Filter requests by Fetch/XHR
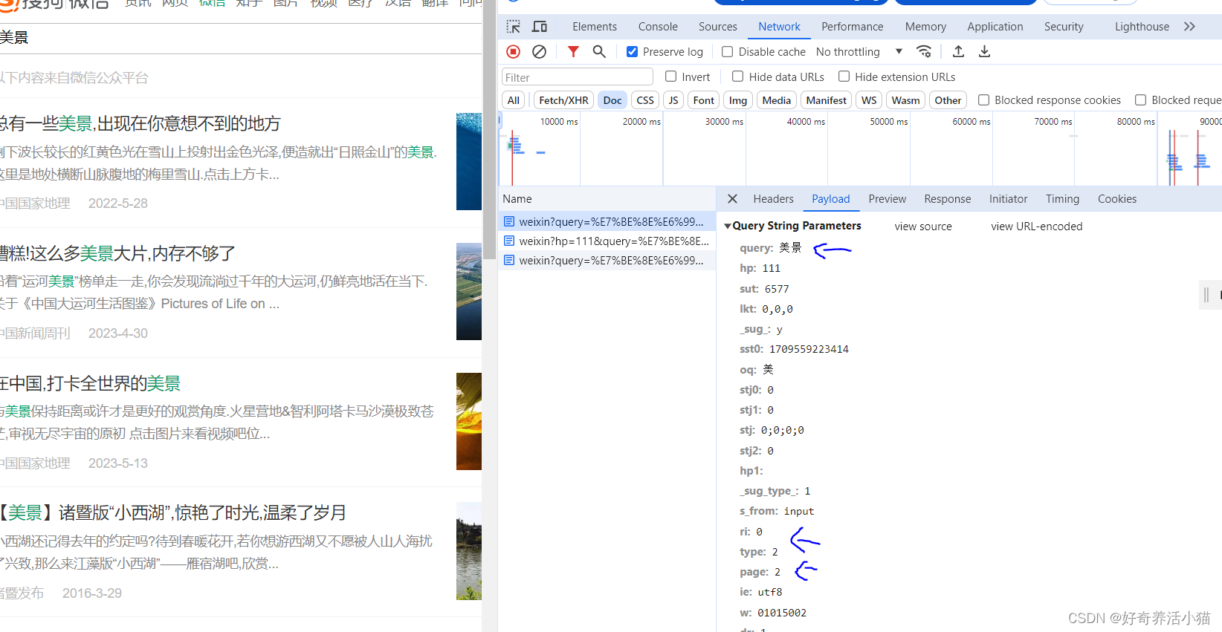 point(563,100)
